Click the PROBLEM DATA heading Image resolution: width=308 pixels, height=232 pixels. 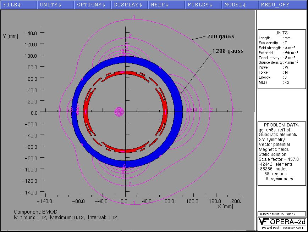[x=281, y=125]
